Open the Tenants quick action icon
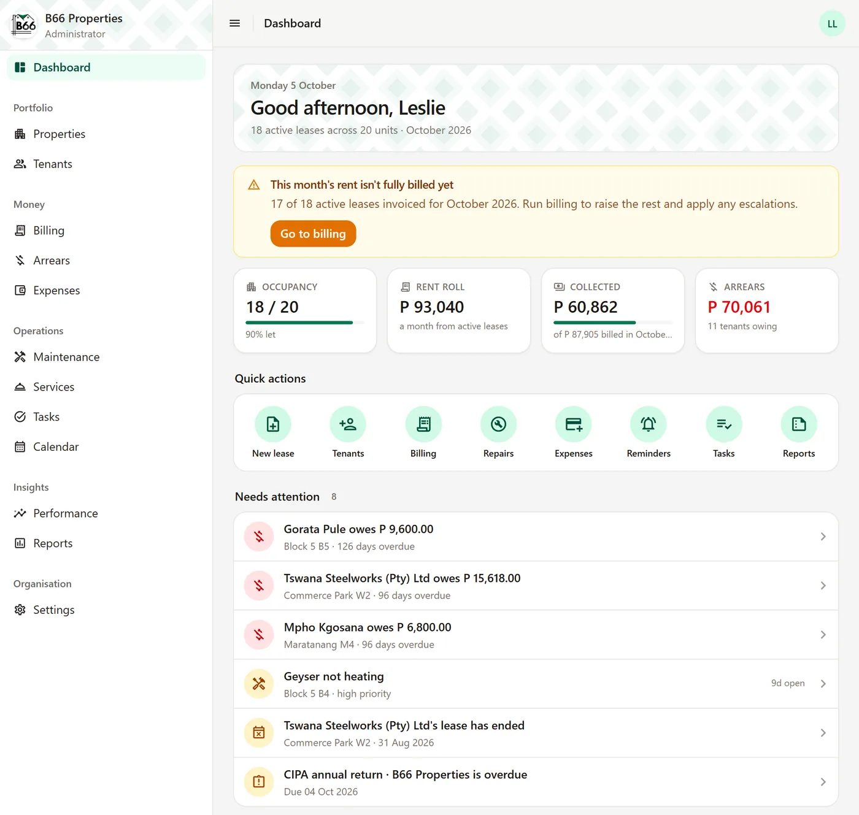The width and height of the screenshot is (859, 815). pos(348,424)
